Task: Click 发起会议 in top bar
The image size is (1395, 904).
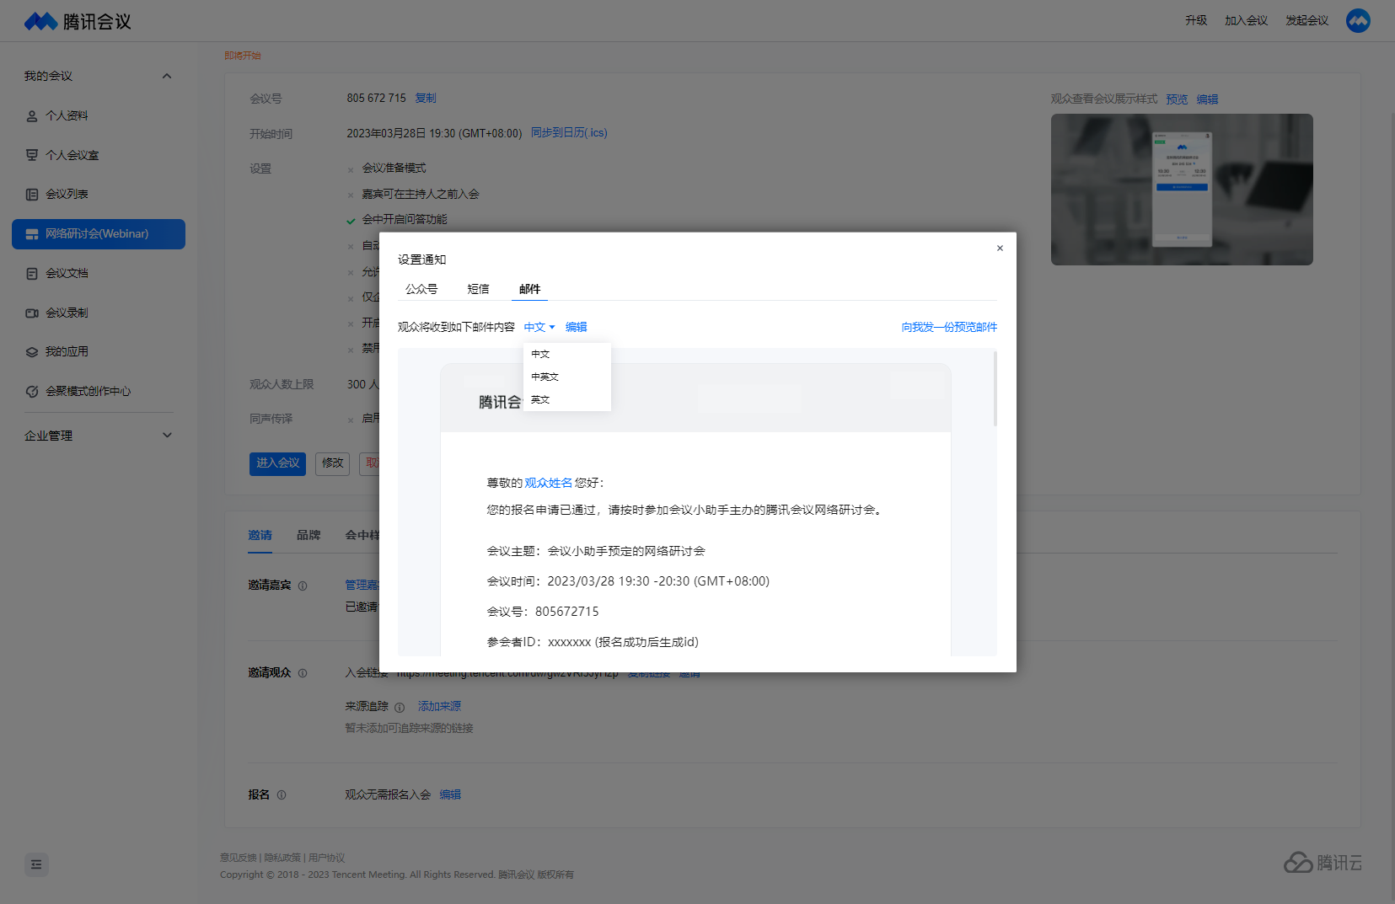Action: tap(1306, 20)
